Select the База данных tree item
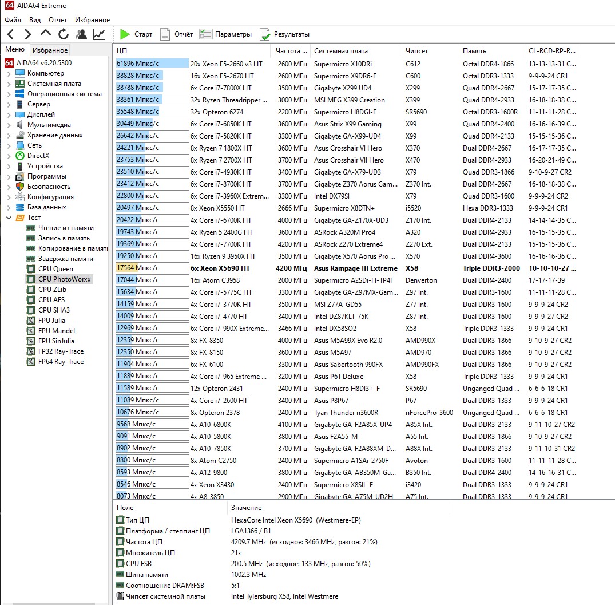This screenshot has width=615, height=605. click(46, 207)
